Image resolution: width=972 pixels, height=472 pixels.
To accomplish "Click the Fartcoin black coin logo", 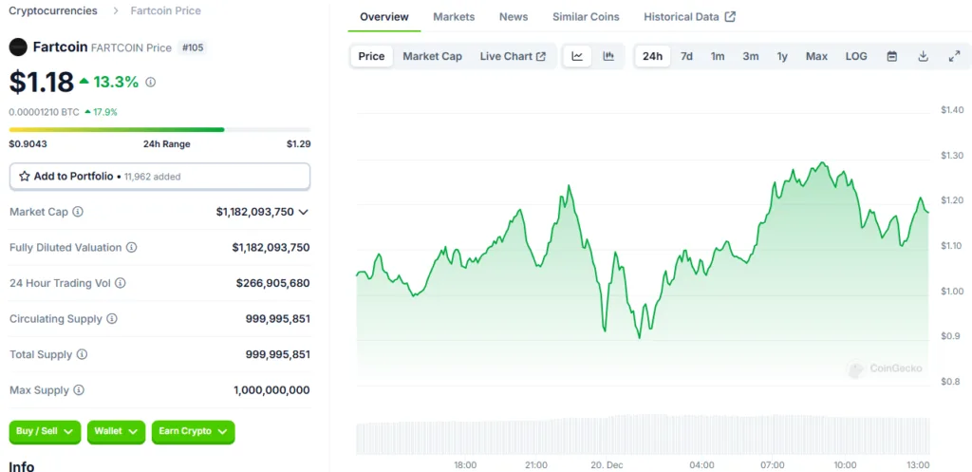I will (x=19, y=47).
